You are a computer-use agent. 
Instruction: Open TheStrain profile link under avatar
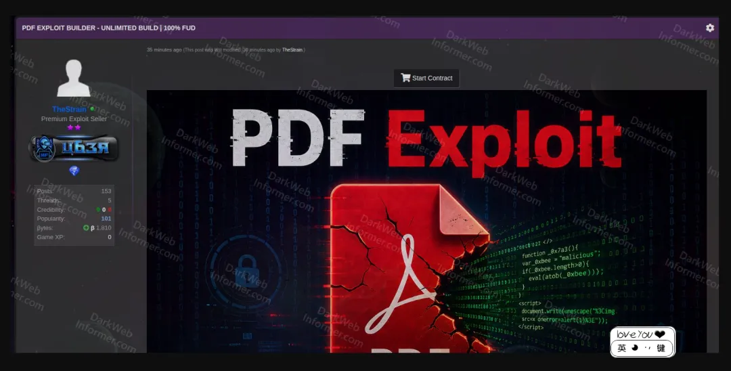[69, 109]
